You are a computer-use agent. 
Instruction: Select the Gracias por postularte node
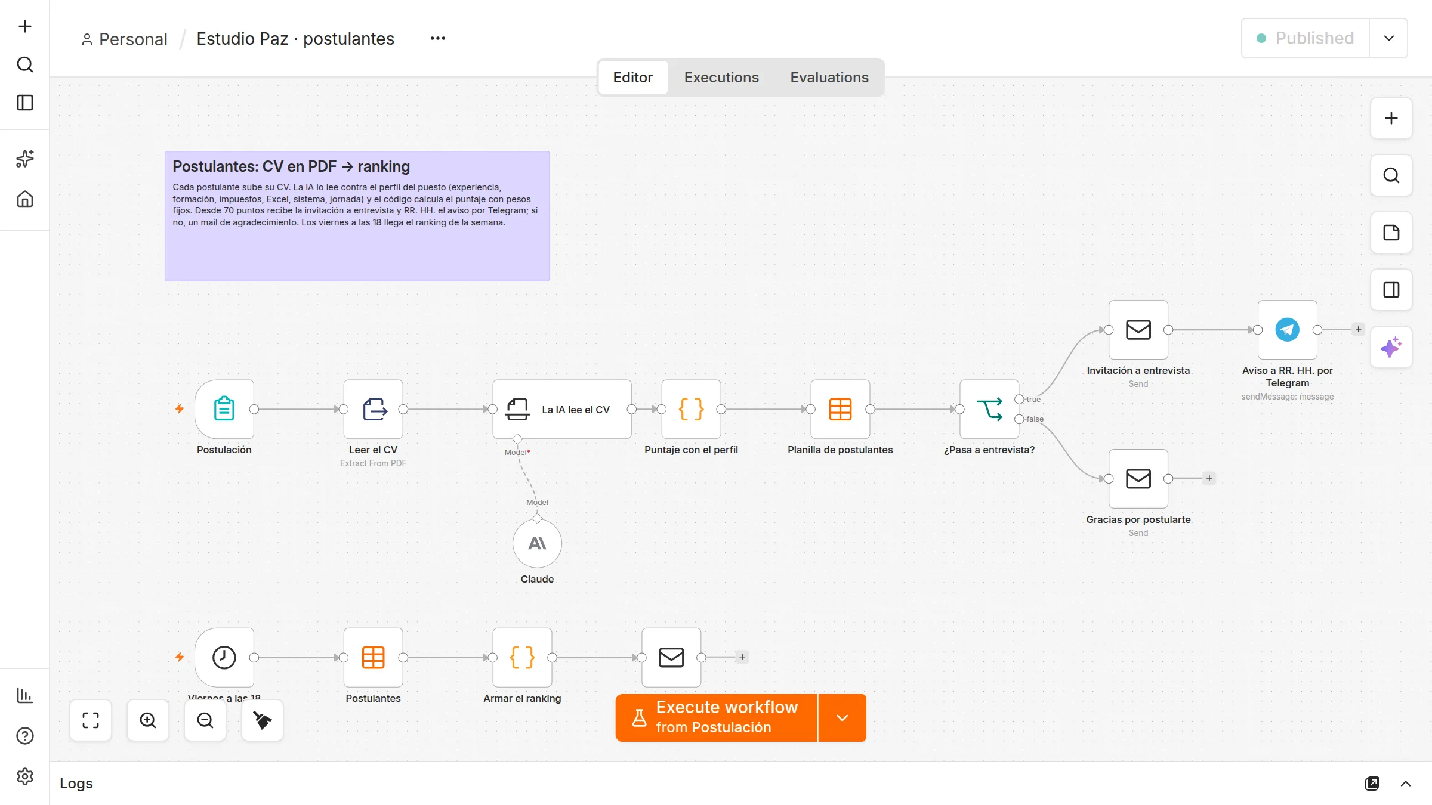pos(1138,479)
